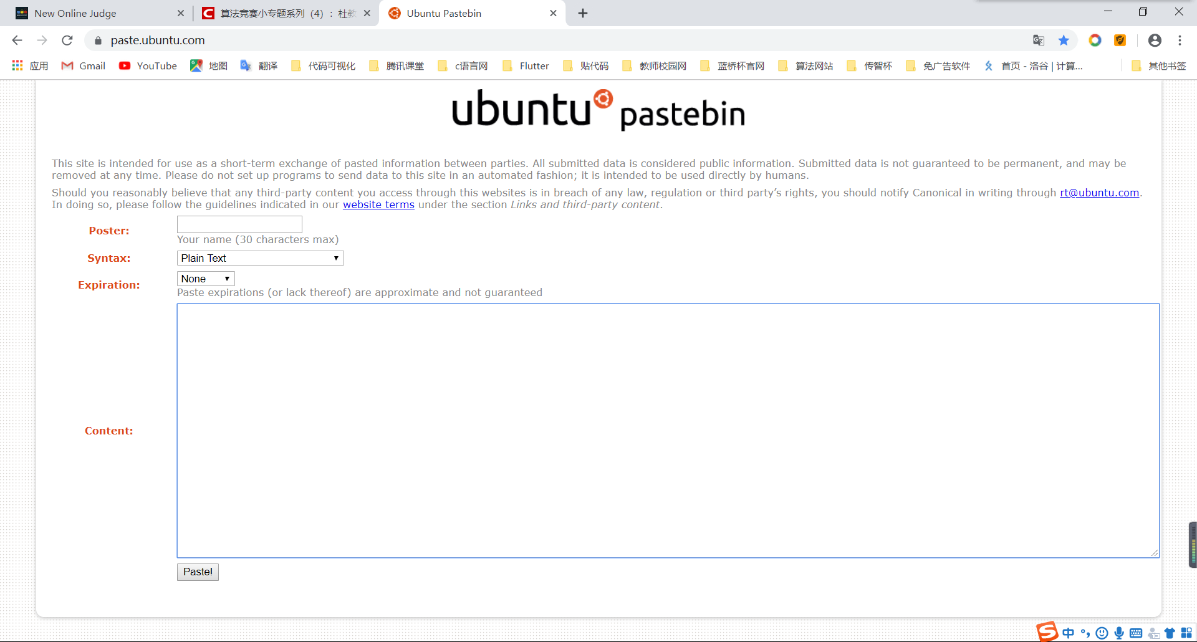
Task: Toggle Chinese/English input mode in Sogou tray
Action: click(x=1067, y=633)
